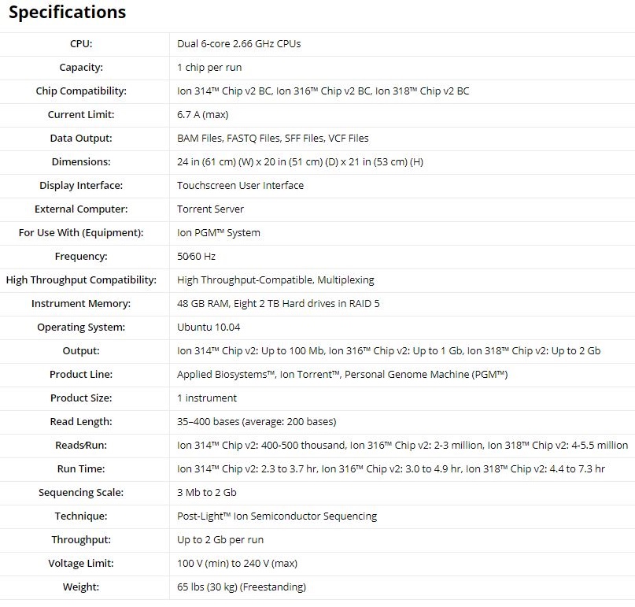This screenshot has width=635, height=607.
Task: Click the Ion PGM System equipment value
Action: tap(218, 233)
